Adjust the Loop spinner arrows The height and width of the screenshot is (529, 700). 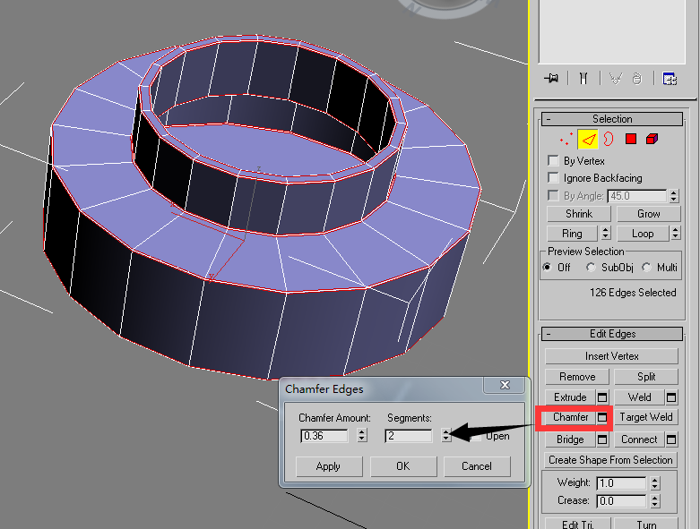pos(675,233)
